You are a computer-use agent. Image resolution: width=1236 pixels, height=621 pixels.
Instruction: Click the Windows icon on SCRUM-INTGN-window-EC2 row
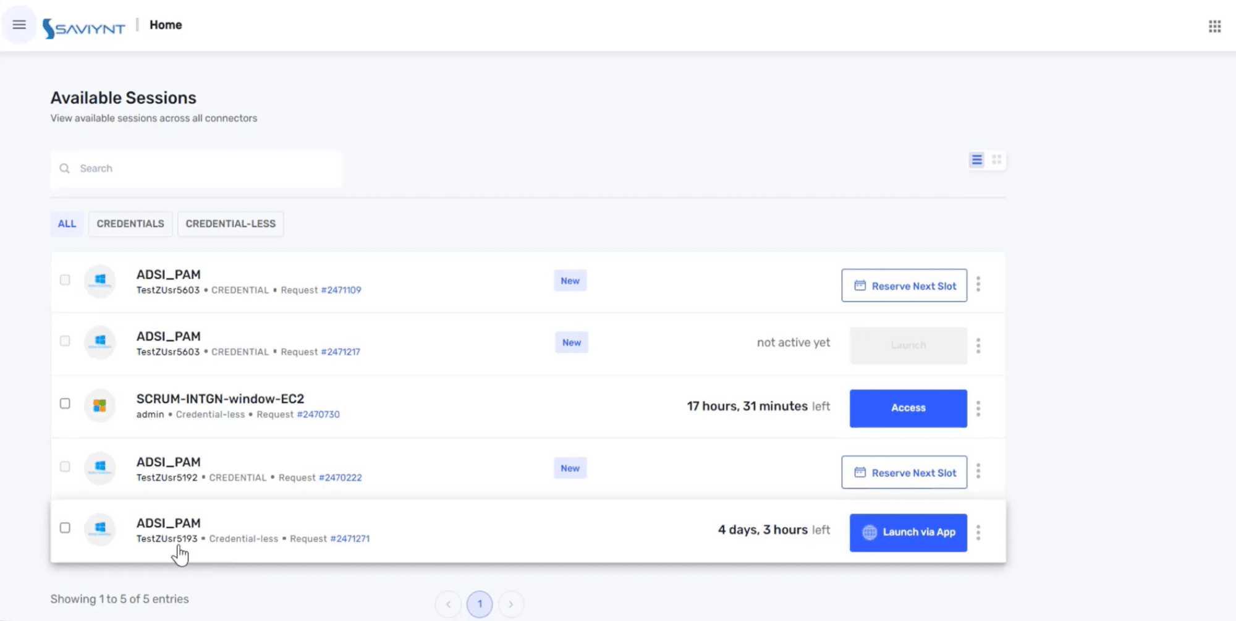pyautogui.click(x=99, y=406)
